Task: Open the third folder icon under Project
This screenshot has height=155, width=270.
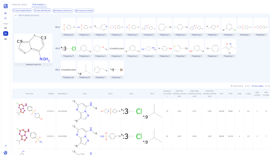Action: point(5,39)
